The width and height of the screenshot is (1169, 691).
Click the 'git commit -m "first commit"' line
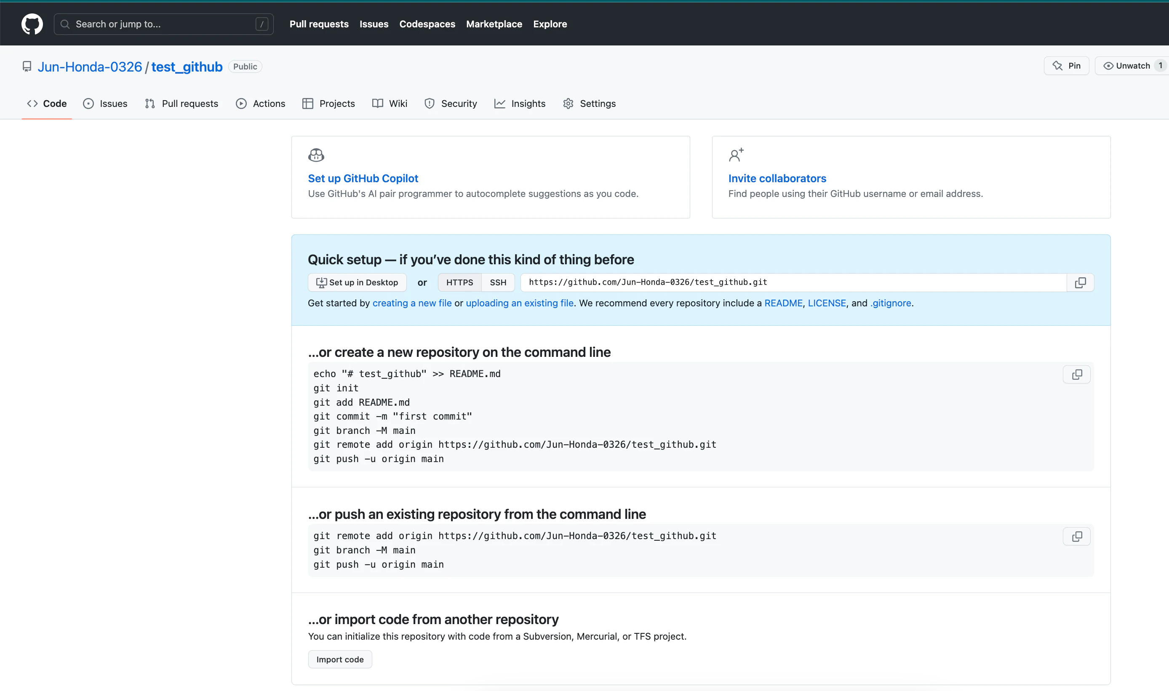coord(393,416)
